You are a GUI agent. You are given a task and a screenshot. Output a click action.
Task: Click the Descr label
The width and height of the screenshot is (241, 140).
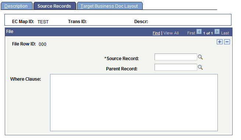tap(141, 22)
